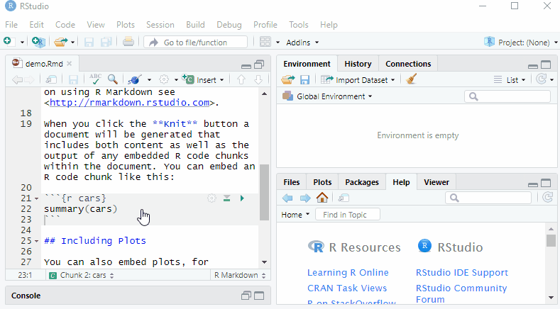Viewport: 560px width, 309px height.
Task: Open the RStudio IDE Support link
Action: tap(462, 272)
